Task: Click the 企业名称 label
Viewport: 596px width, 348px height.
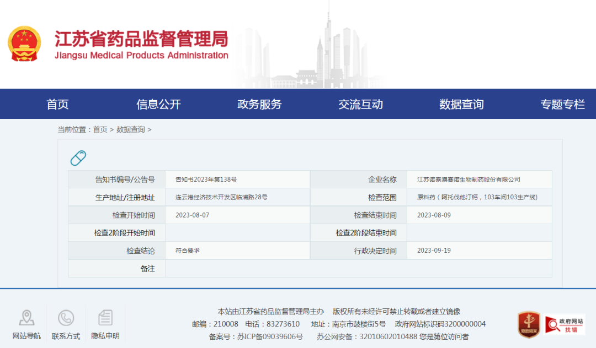Action: (382, 180)
